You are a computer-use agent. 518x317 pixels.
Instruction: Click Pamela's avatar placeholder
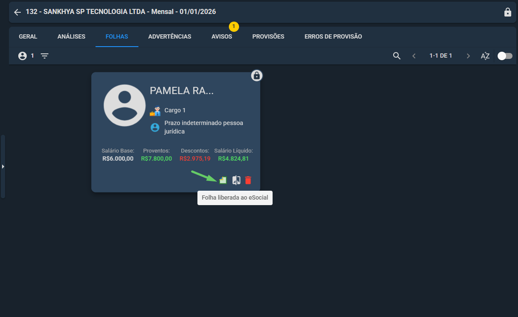[x=125, y=106]
